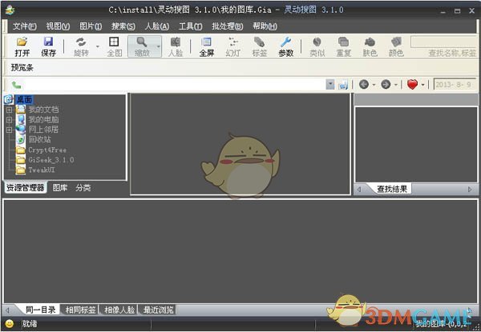
Task: Expand the 我的电脑 tree node
Action: [9, 120]
